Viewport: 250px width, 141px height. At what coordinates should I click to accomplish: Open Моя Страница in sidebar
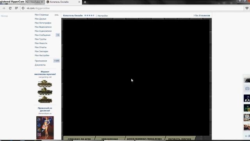pos(41,15)
